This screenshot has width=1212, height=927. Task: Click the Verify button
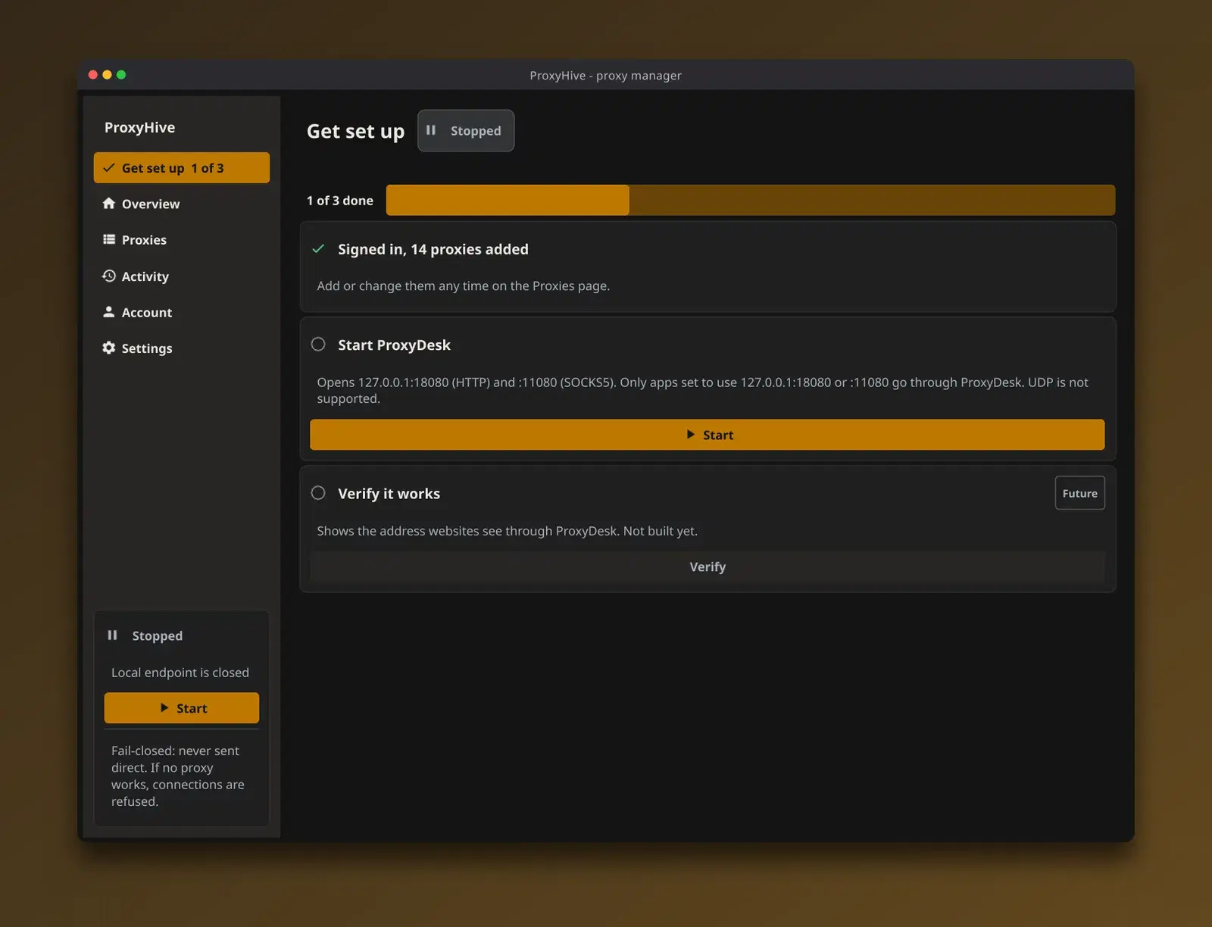(708, 566)
